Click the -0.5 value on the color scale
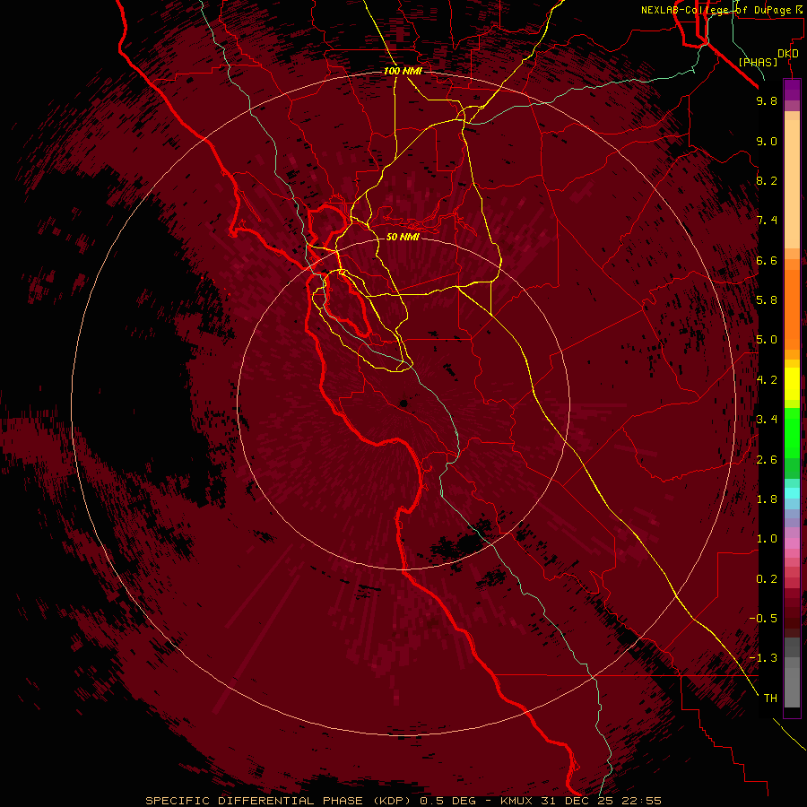The image size is (807, 807). point(763,619)
